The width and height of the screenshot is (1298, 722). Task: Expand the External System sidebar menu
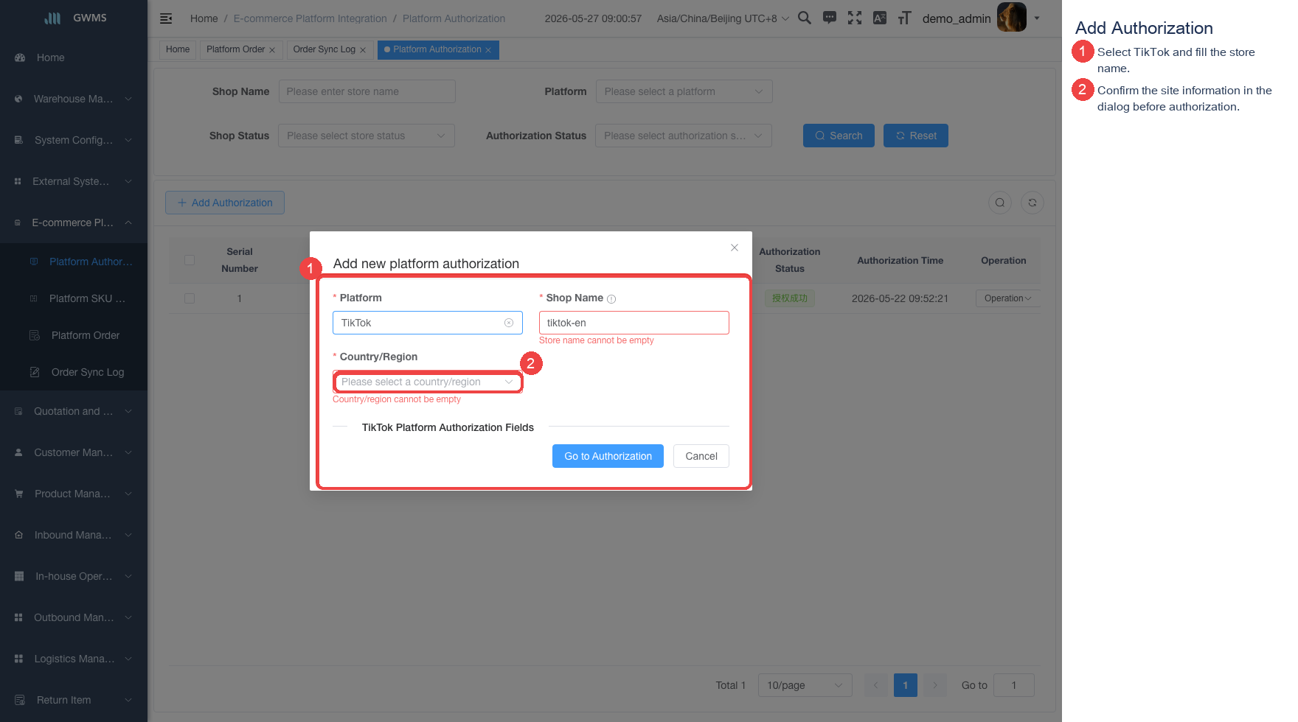click(74, 181)
